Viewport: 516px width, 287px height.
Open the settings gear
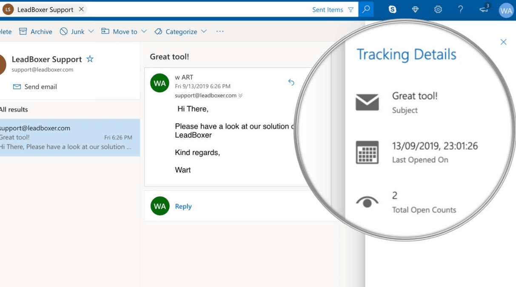(x=438, y=9)
